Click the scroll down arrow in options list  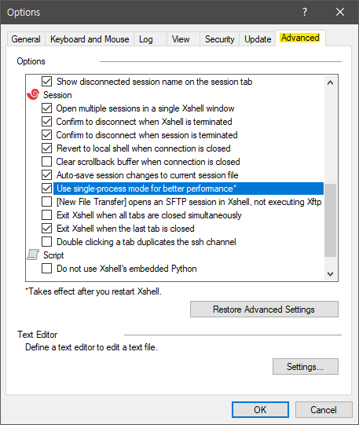point(330,273)
